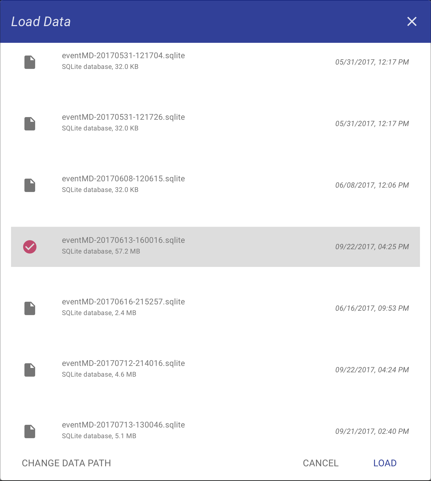Uncheck the selected eventMD-20170613-160016 checkmark
Image resolution: width=431 pixels, height=481 pixels.
tap(30, 247)
